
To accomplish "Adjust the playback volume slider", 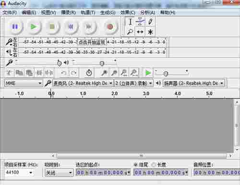I will point(102,63).
